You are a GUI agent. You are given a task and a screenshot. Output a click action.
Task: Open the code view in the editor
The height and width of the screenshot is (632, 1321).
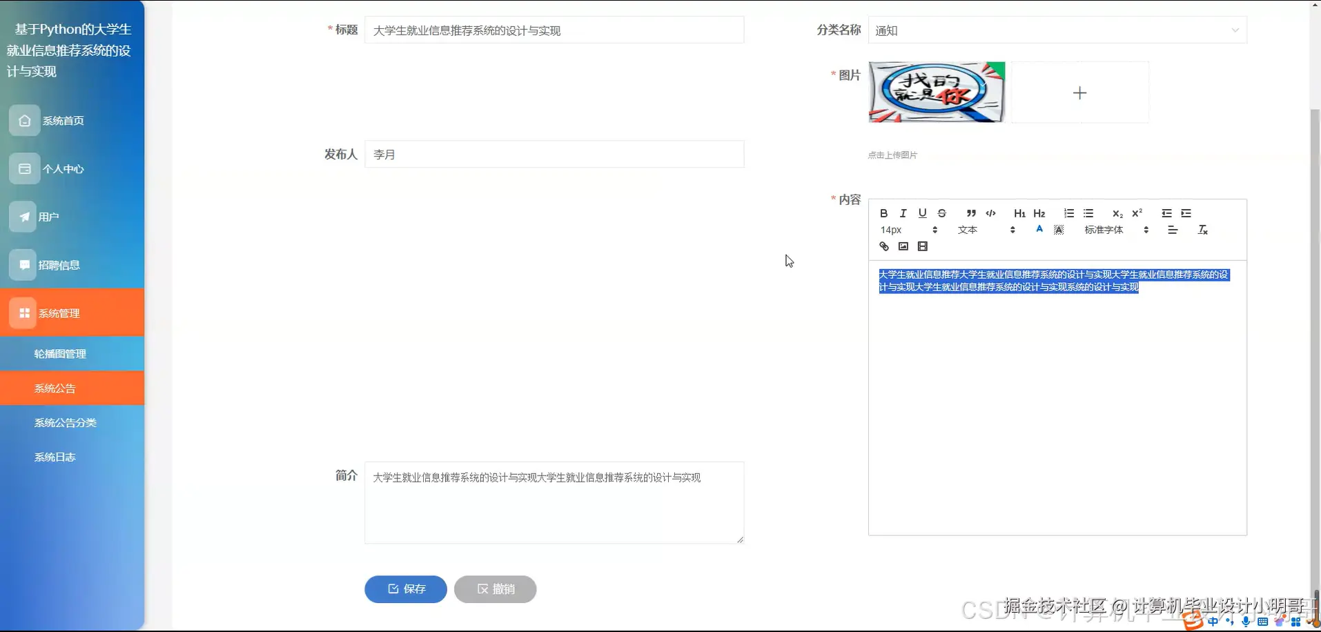(990, 213)
